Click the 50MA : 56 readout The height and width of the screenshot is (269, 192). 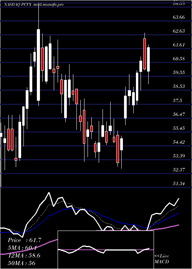point(22,263)
